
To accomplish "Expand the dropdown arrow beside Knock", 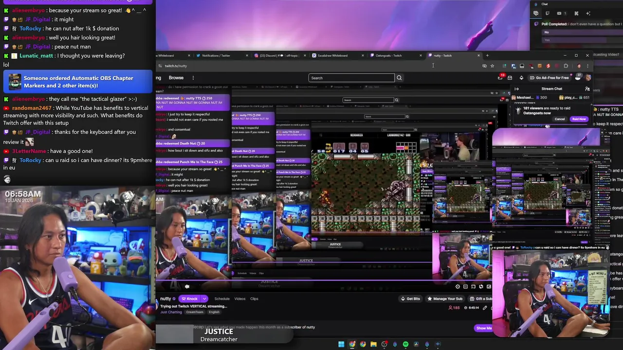I will (x=204, y=298).
